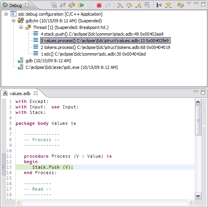Select sdc debug configuration launch entry

[x=60, y=14]
